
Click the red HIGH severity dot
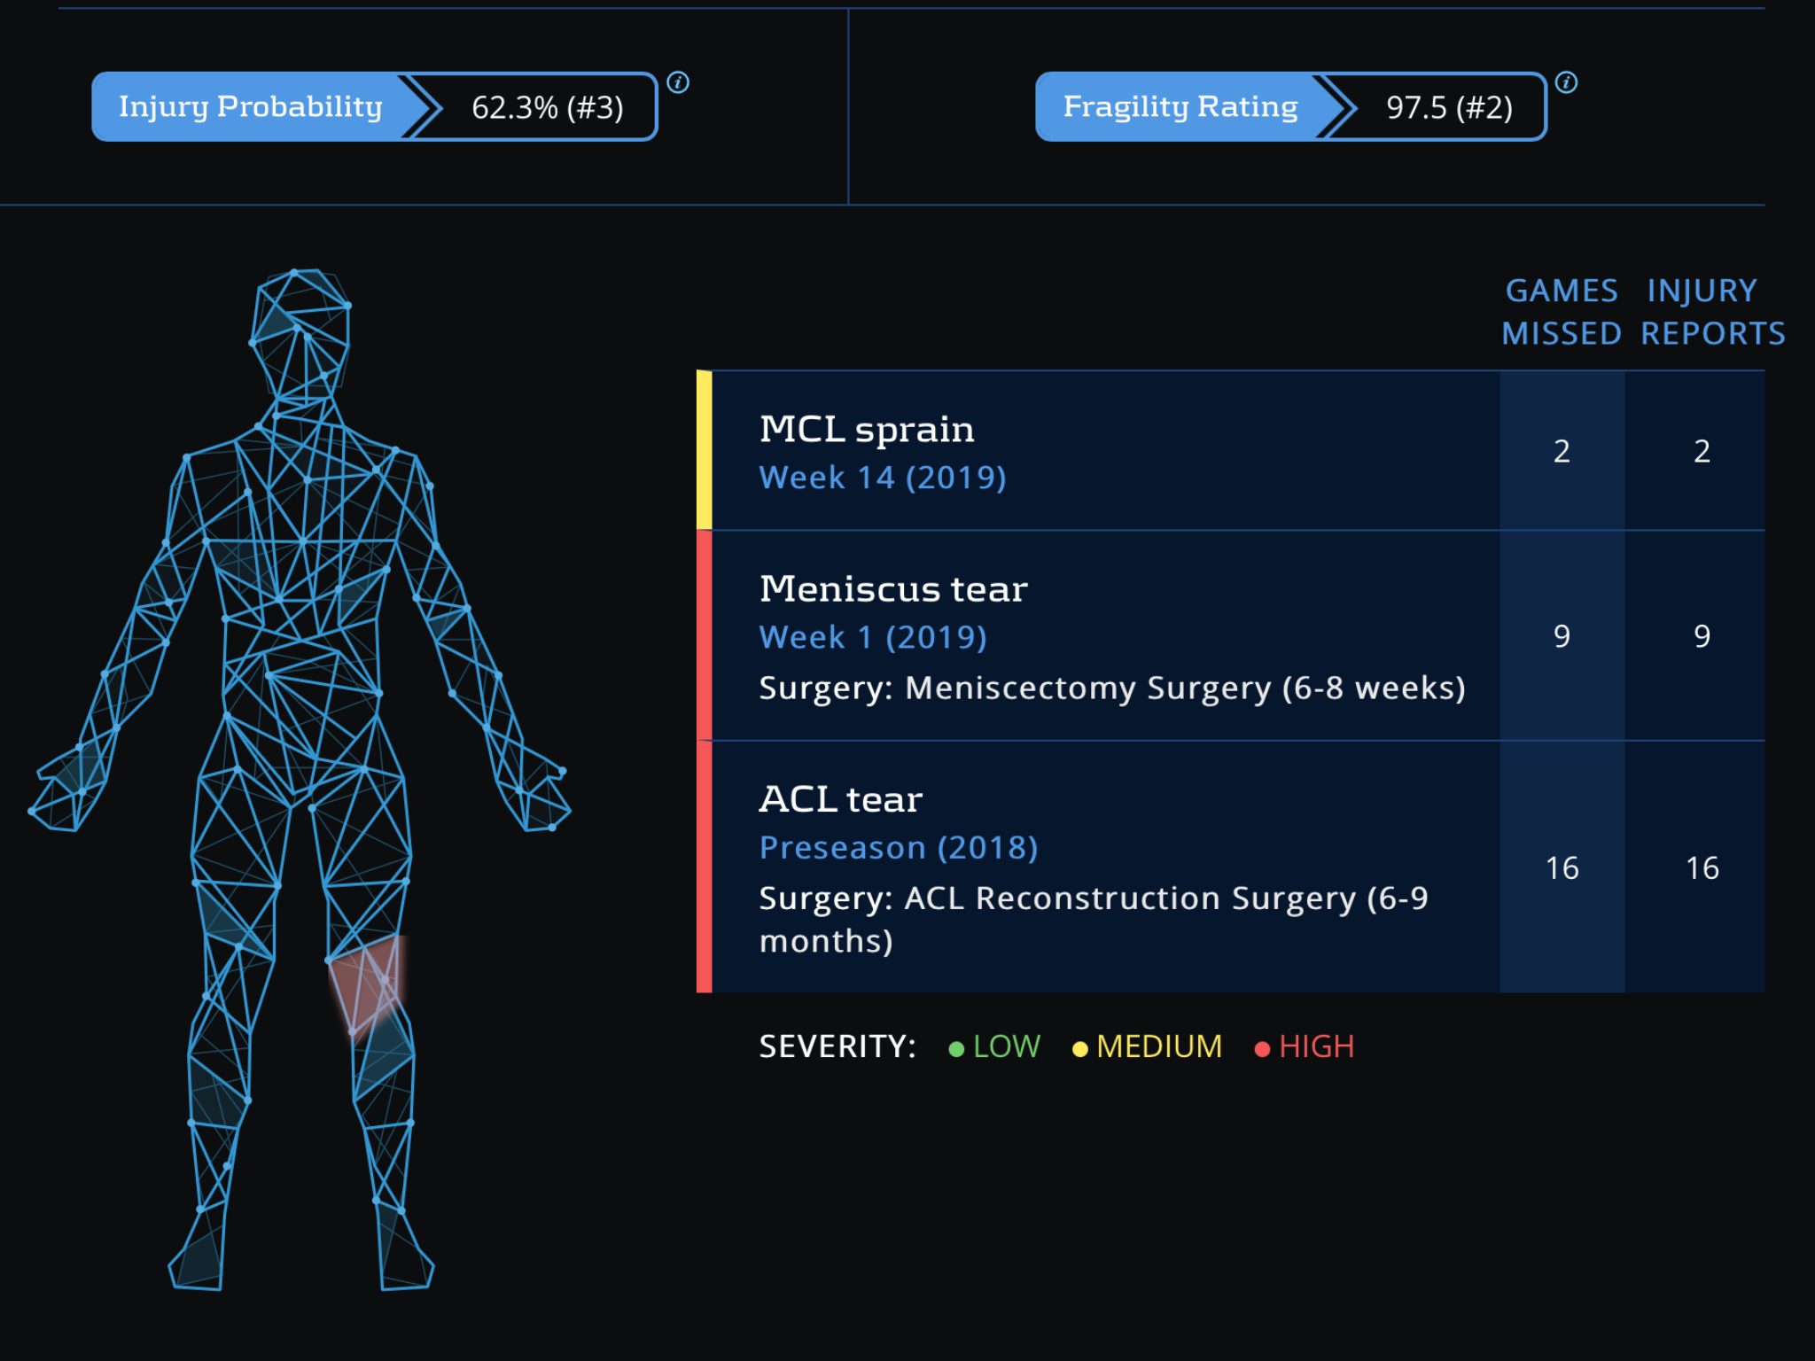point(1262,1049)
